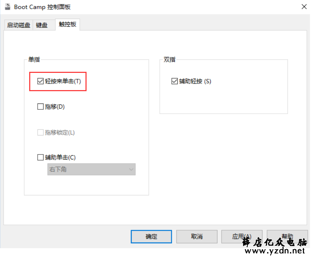The width and height of the screenshot is (311, 258).
Task: Switch to the 启动磁盘 tab
Action: tap(18, 25)
